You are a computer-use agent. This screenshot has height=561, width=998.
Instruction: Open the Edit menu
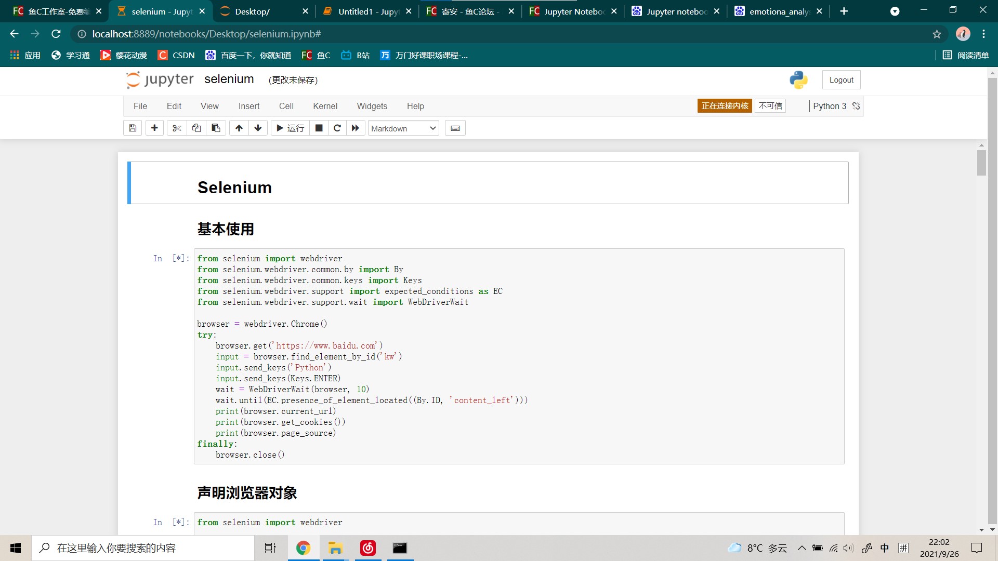174,106
